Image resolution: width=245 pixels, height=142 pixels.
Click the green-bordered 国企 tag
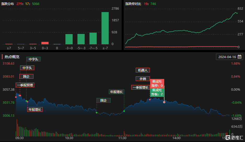coord(104,100)
